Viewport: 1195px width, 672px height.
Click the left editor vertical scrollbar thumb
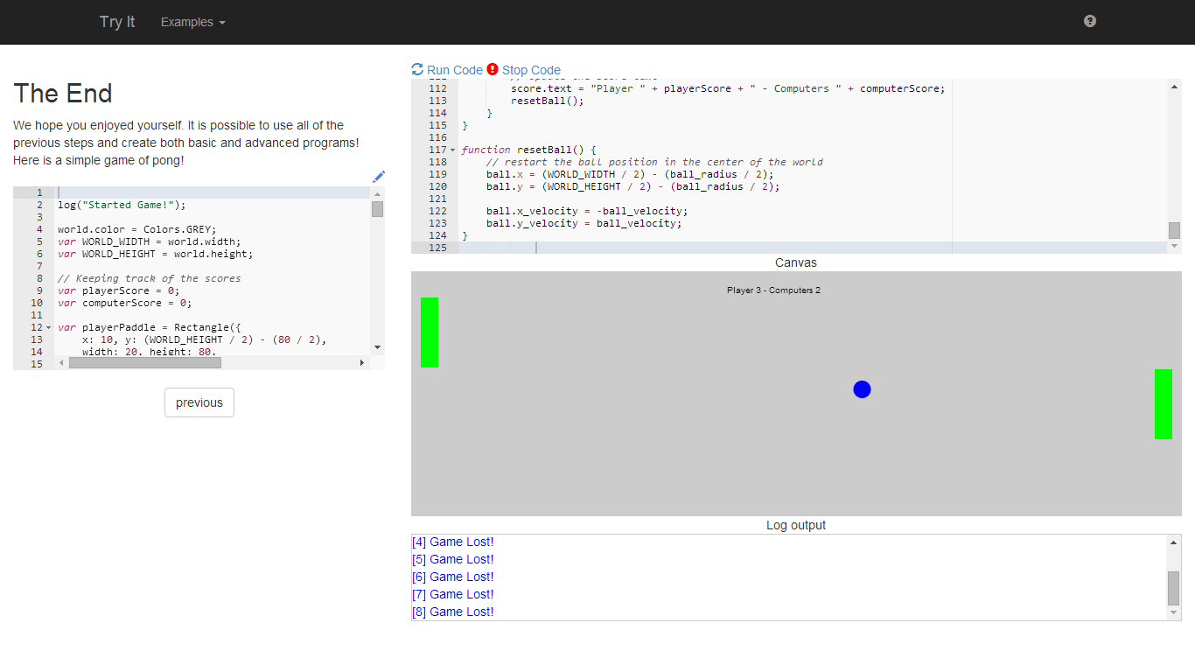click(x=377, y=209)
